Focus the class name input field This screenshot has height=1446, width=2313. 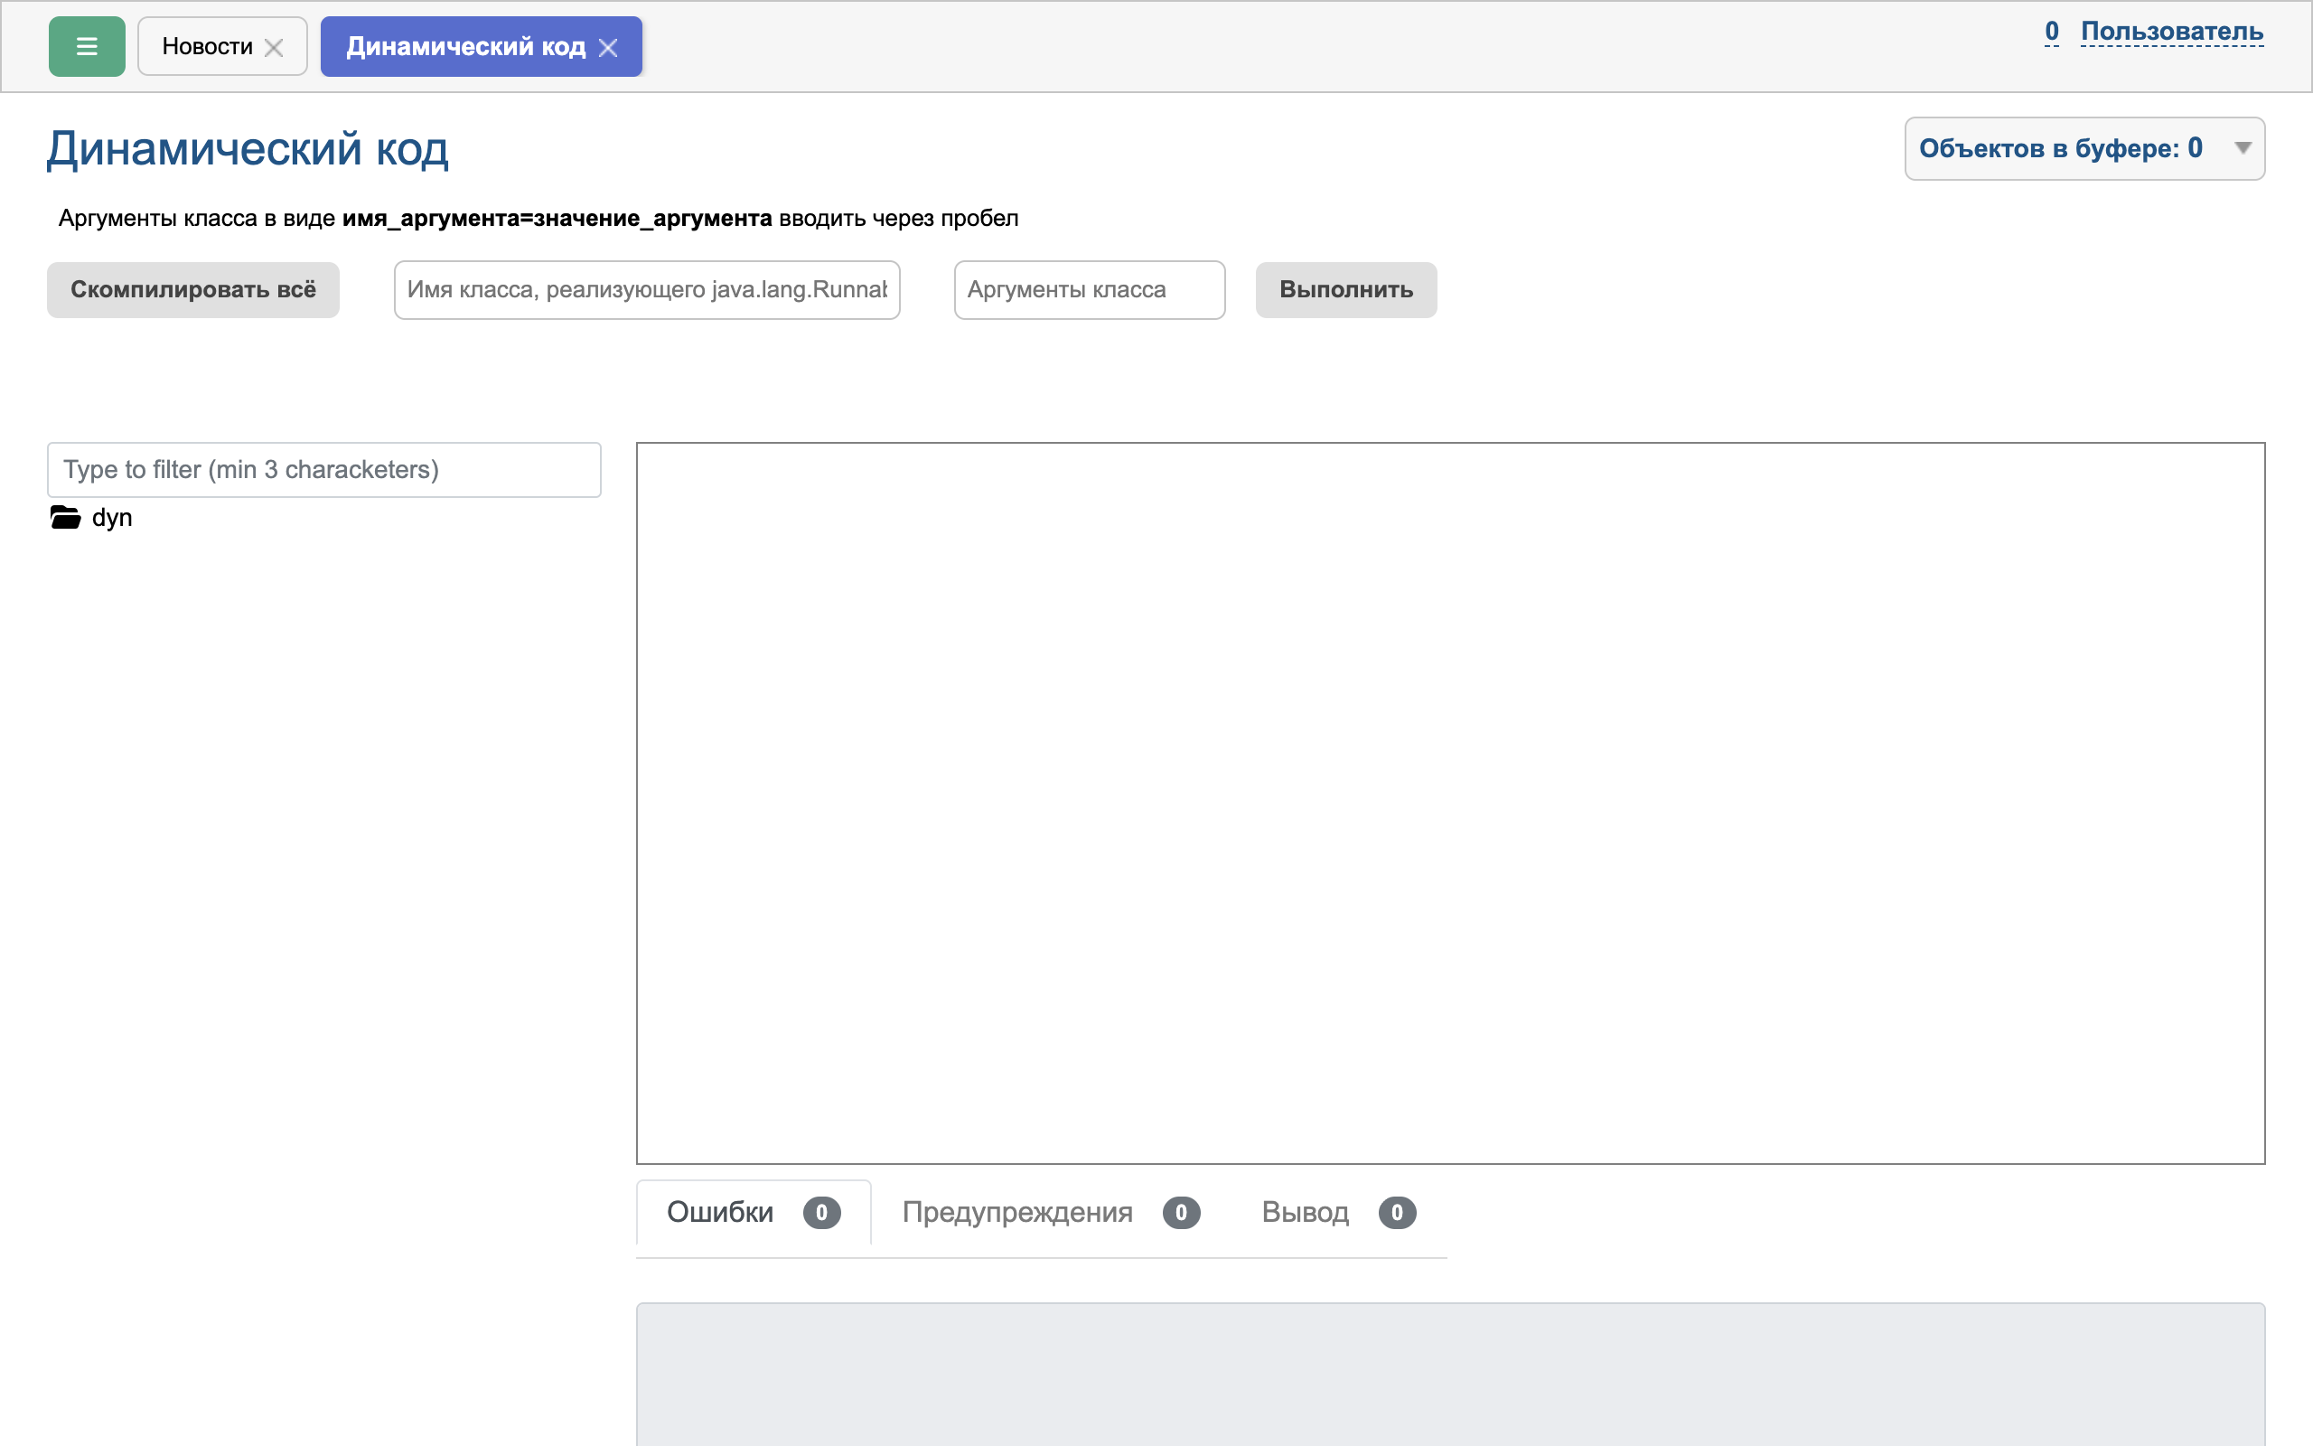point(647,290)
